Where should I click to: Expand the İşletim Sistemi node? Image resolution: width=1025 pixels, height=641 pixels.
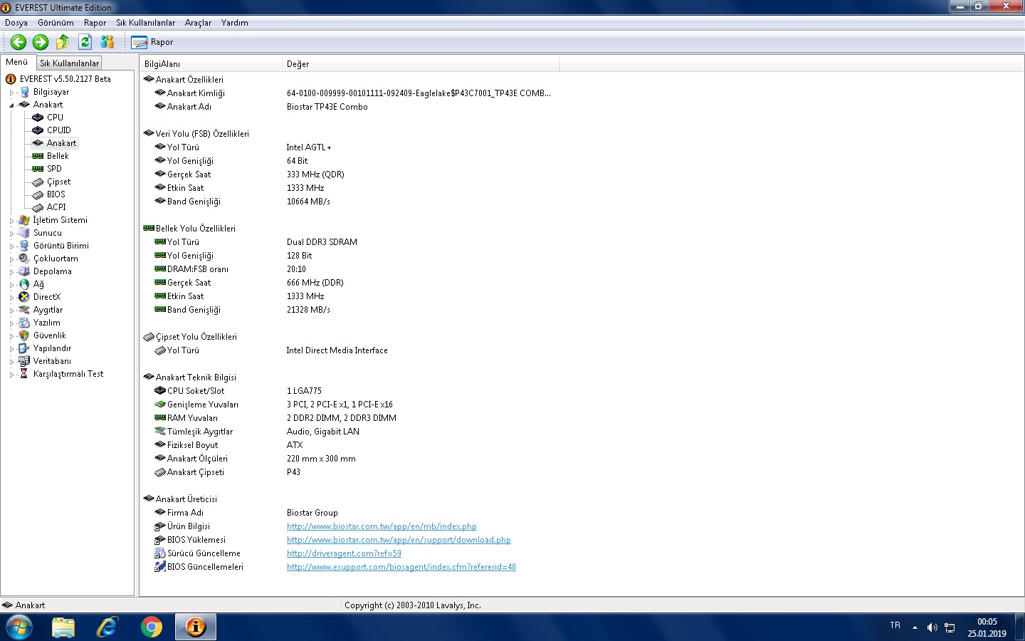point(11,220)
